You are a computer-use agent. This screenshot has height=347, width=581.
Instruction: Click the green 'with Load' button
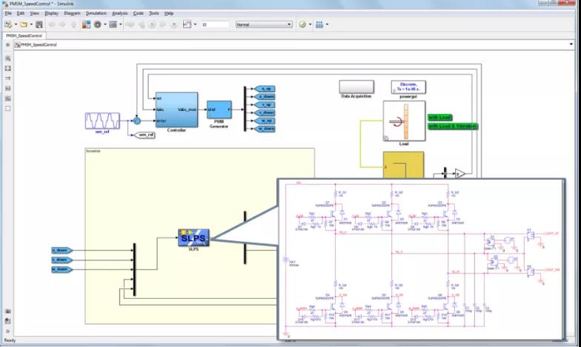[x=440, y=117]
